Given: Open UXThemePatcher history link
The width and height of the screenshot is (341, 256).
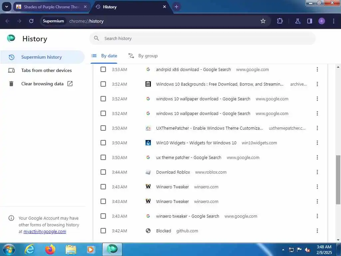Looking at the screenshot, I should pyautogui.click(x=209, y=128).
